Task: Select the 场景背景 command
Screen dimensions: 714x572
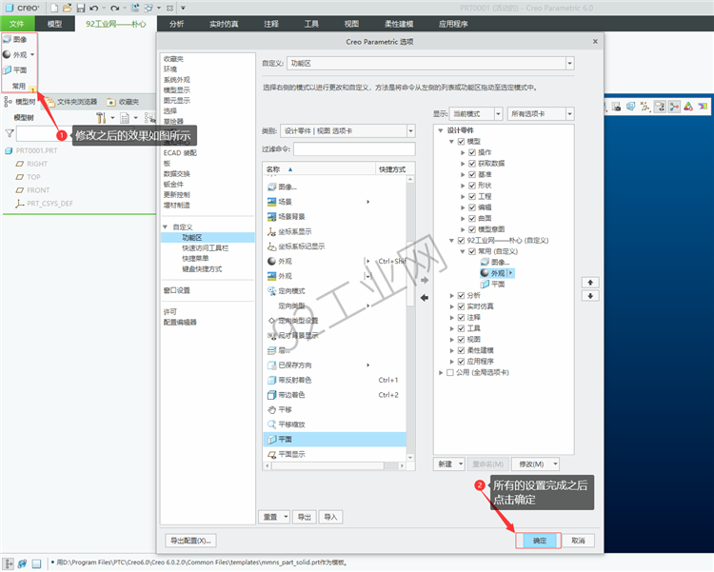Action: click(335, 217)
